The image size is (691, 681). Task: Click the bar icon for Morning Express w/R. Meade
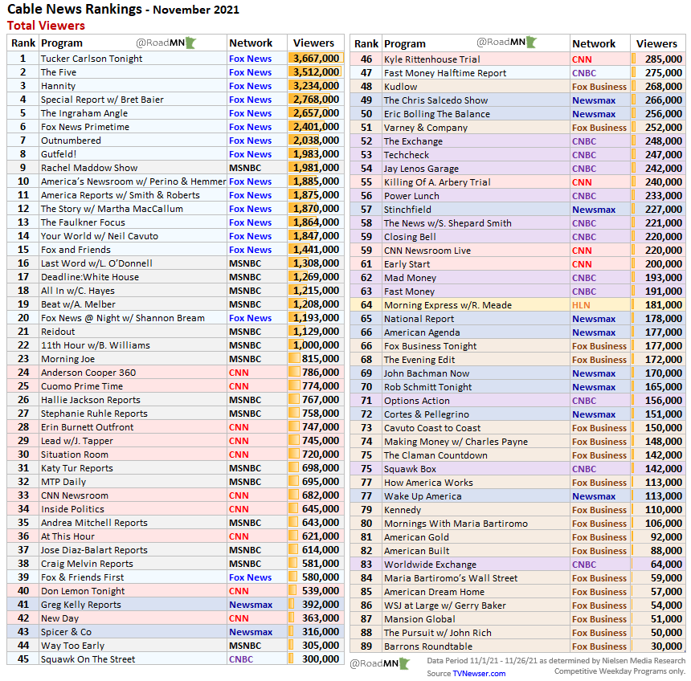coord(632,305)
